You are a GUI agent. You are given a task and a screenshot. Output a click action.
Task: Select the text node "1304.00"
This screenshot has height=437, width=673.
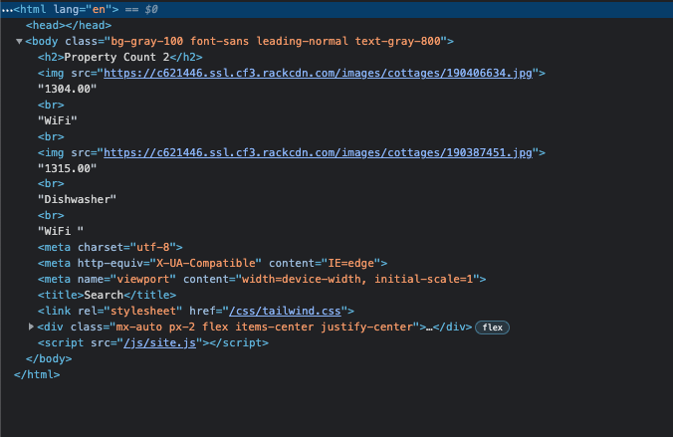(x=67, y=89)
